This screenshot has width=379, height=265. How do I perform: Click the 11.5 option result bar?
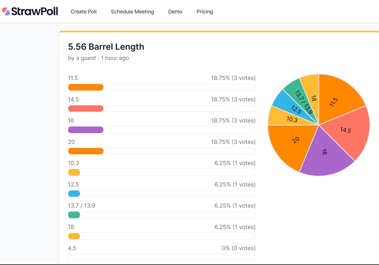coord(162,87)
